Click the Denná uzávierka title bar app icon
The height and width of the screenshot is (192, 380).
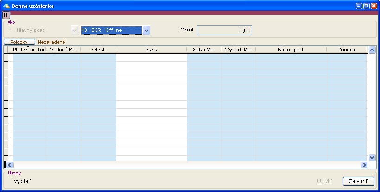[6, 6]
